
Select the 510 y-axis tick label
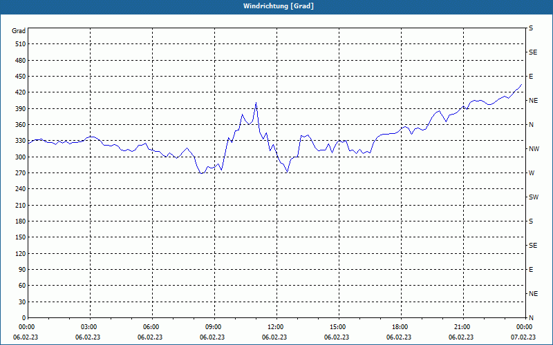click(x=21, y=44)
